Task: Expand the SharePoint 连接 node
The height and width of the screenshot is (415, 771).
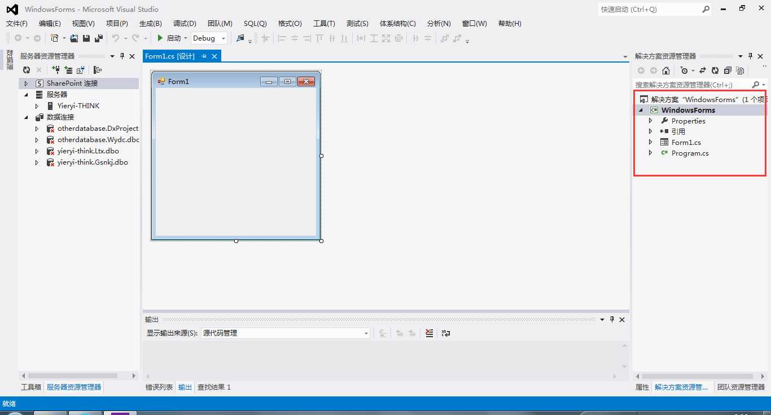Action: pos(25,83)
